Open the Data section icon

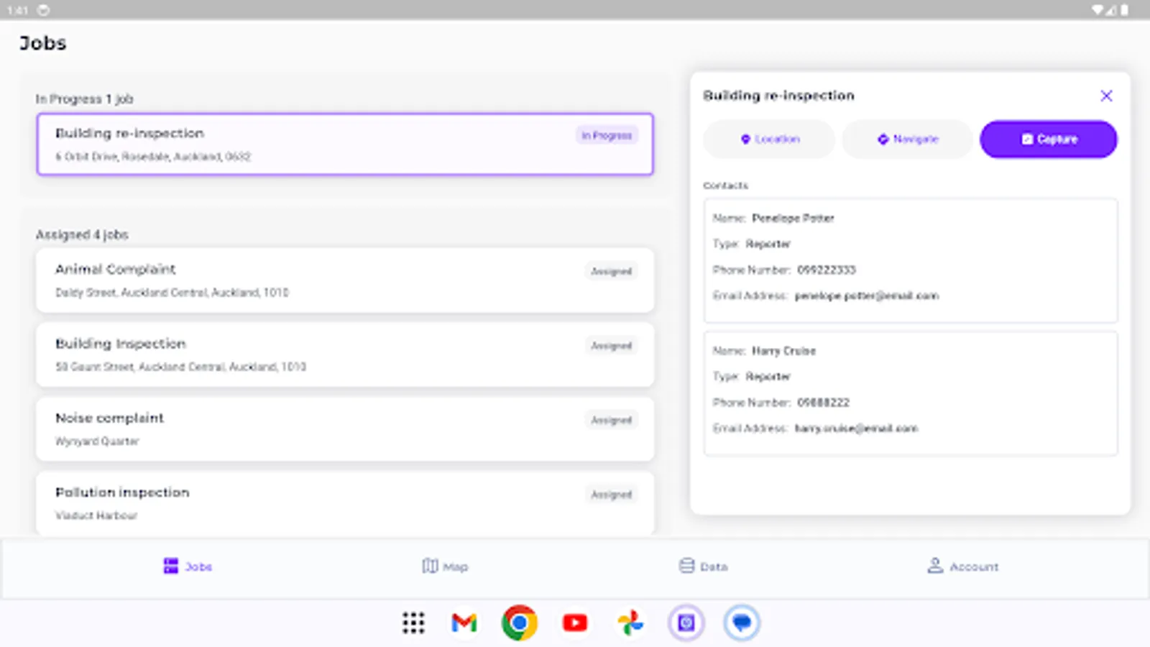[686, 566]
